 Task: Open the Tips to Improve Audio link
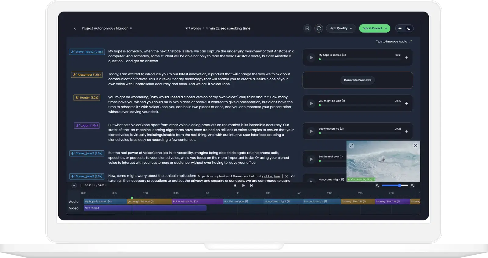[x=391, y=41]
